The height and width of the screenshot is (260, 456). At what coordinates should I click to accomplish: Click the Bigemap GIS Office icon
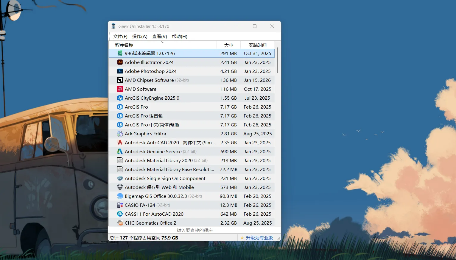click(120, 196)
